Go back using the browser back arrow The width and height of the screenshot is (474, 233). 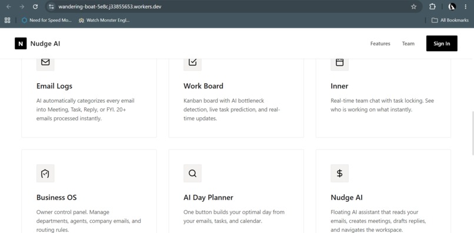click(x=9, y=6)
